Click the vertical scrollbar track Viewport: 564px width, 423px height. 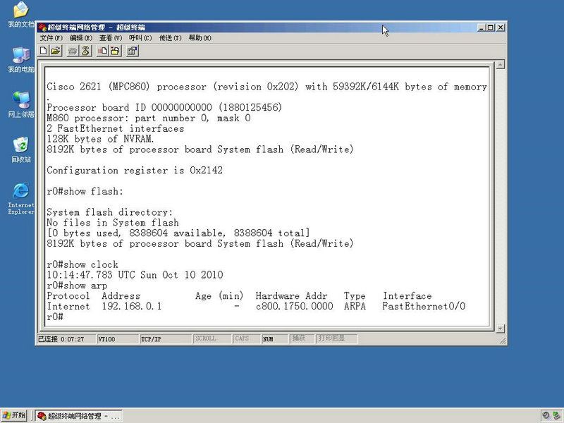[501, 197]
